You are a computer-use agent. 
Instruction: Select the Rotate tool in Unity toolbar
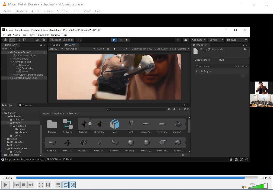pos(18,40)
